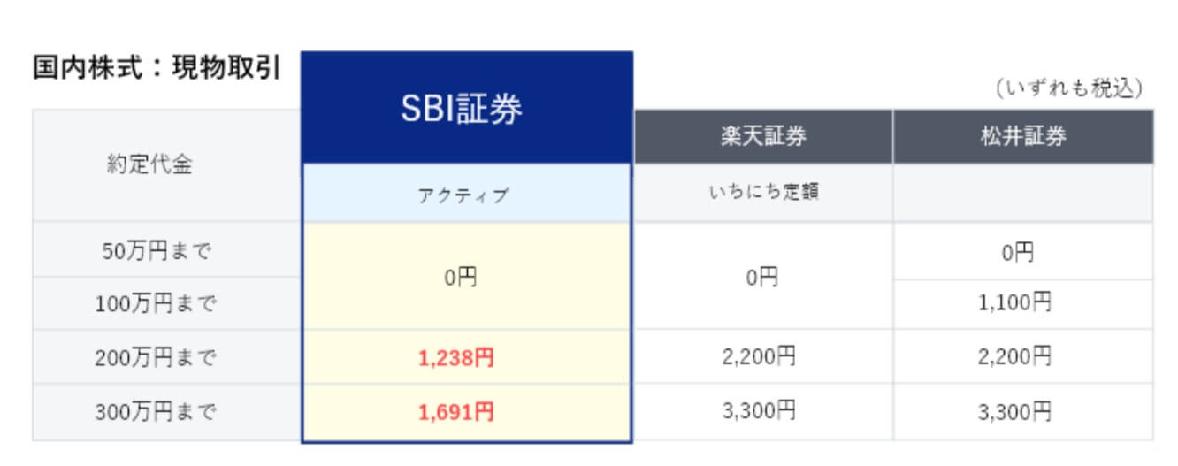1178x466 pixels.
Task: Click 楽天証券's 0円 fee cell
Action: 763,277
